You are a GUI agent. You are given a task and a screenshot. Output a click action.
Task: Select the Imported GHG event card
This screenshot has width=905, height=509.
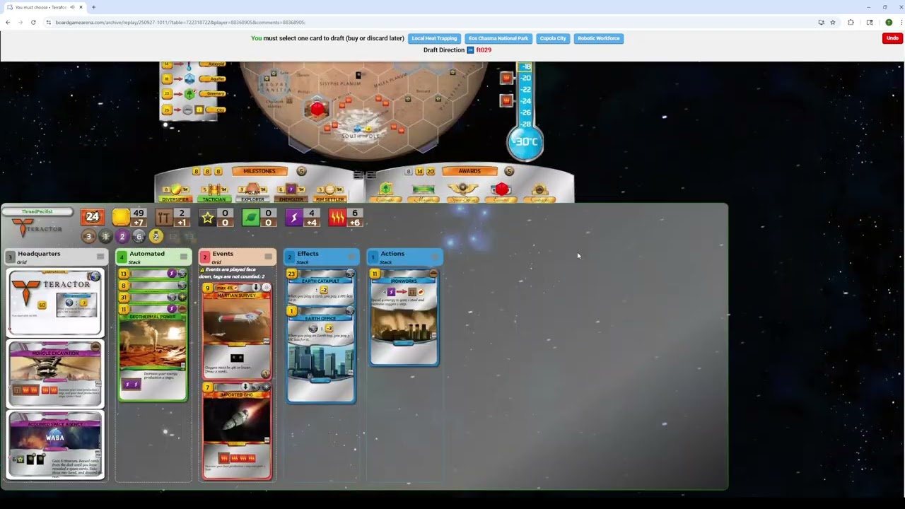tap(236, 432)
